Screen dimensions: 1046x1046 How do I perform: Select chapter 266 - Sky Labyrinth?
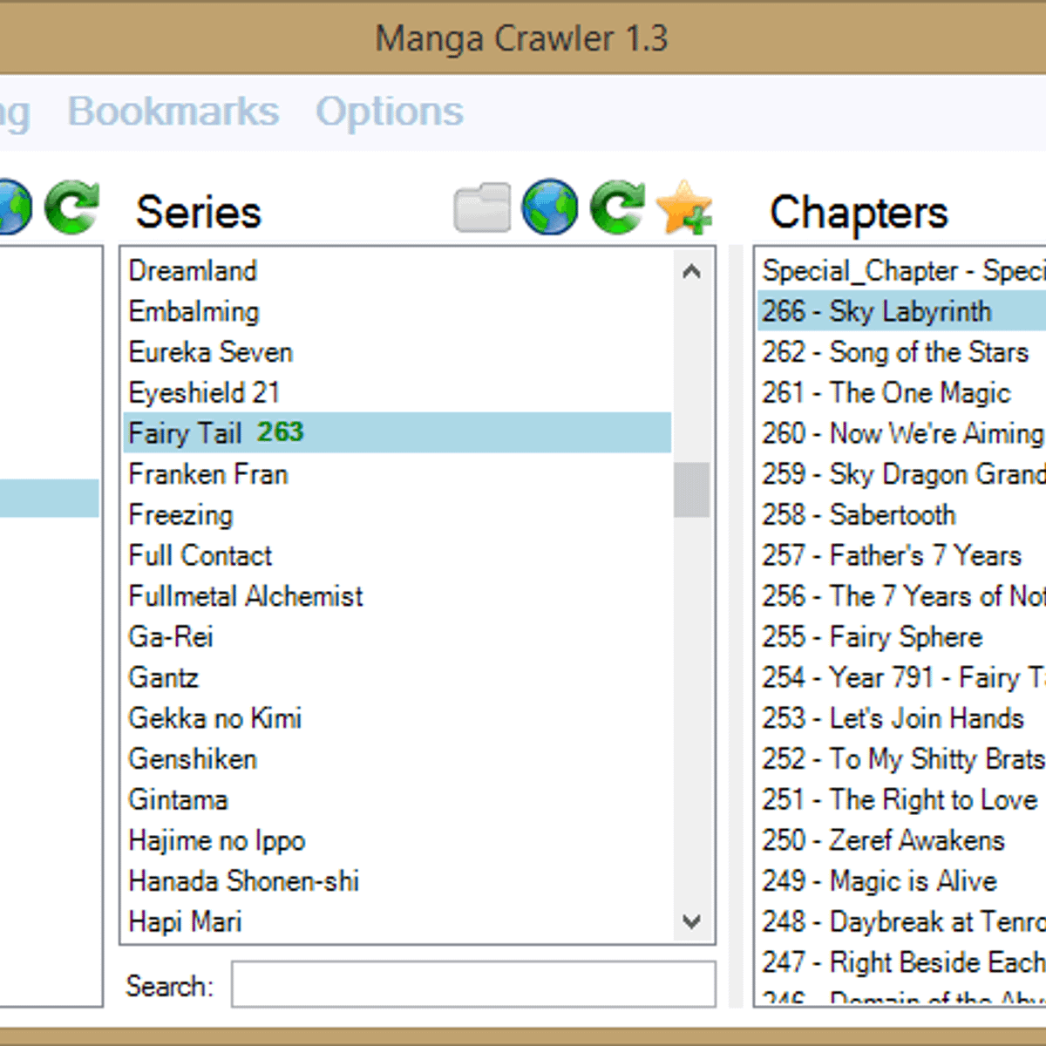tap(876, 311)
